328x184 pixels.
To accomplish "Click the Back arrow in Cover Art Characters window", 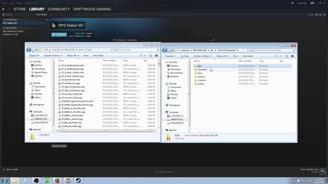I will pyautogui.click(x=165, y=50).
